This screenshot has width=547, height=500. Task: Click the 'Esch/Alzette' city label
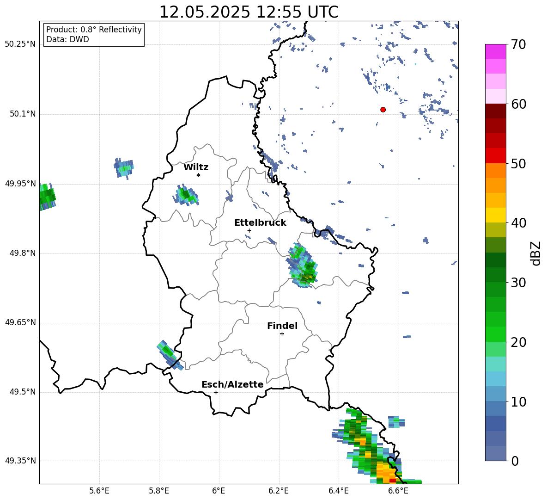232,384
